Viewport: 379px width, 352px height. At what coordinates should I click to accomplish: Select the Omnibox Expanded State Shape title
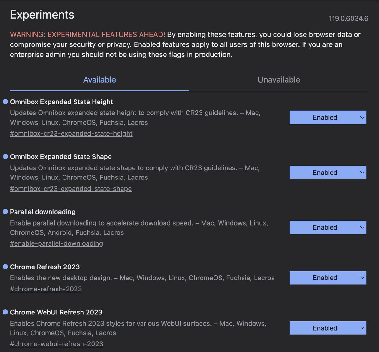pos(61,157)
